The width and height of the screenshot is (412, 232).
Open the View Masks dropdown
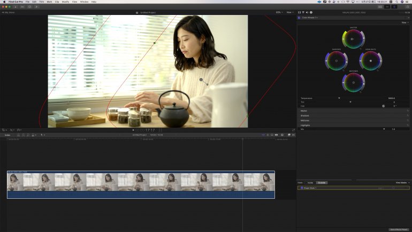[402, 183]
